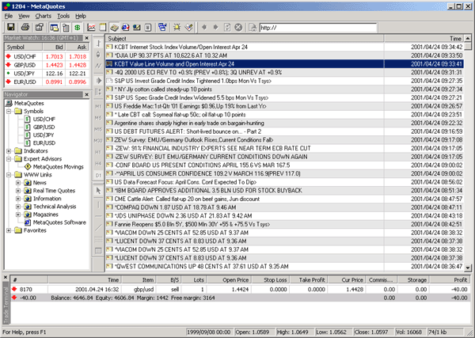475x338 pixels.
Task: Click the browser Refresh page icon
Action: [x=227, y=28]
